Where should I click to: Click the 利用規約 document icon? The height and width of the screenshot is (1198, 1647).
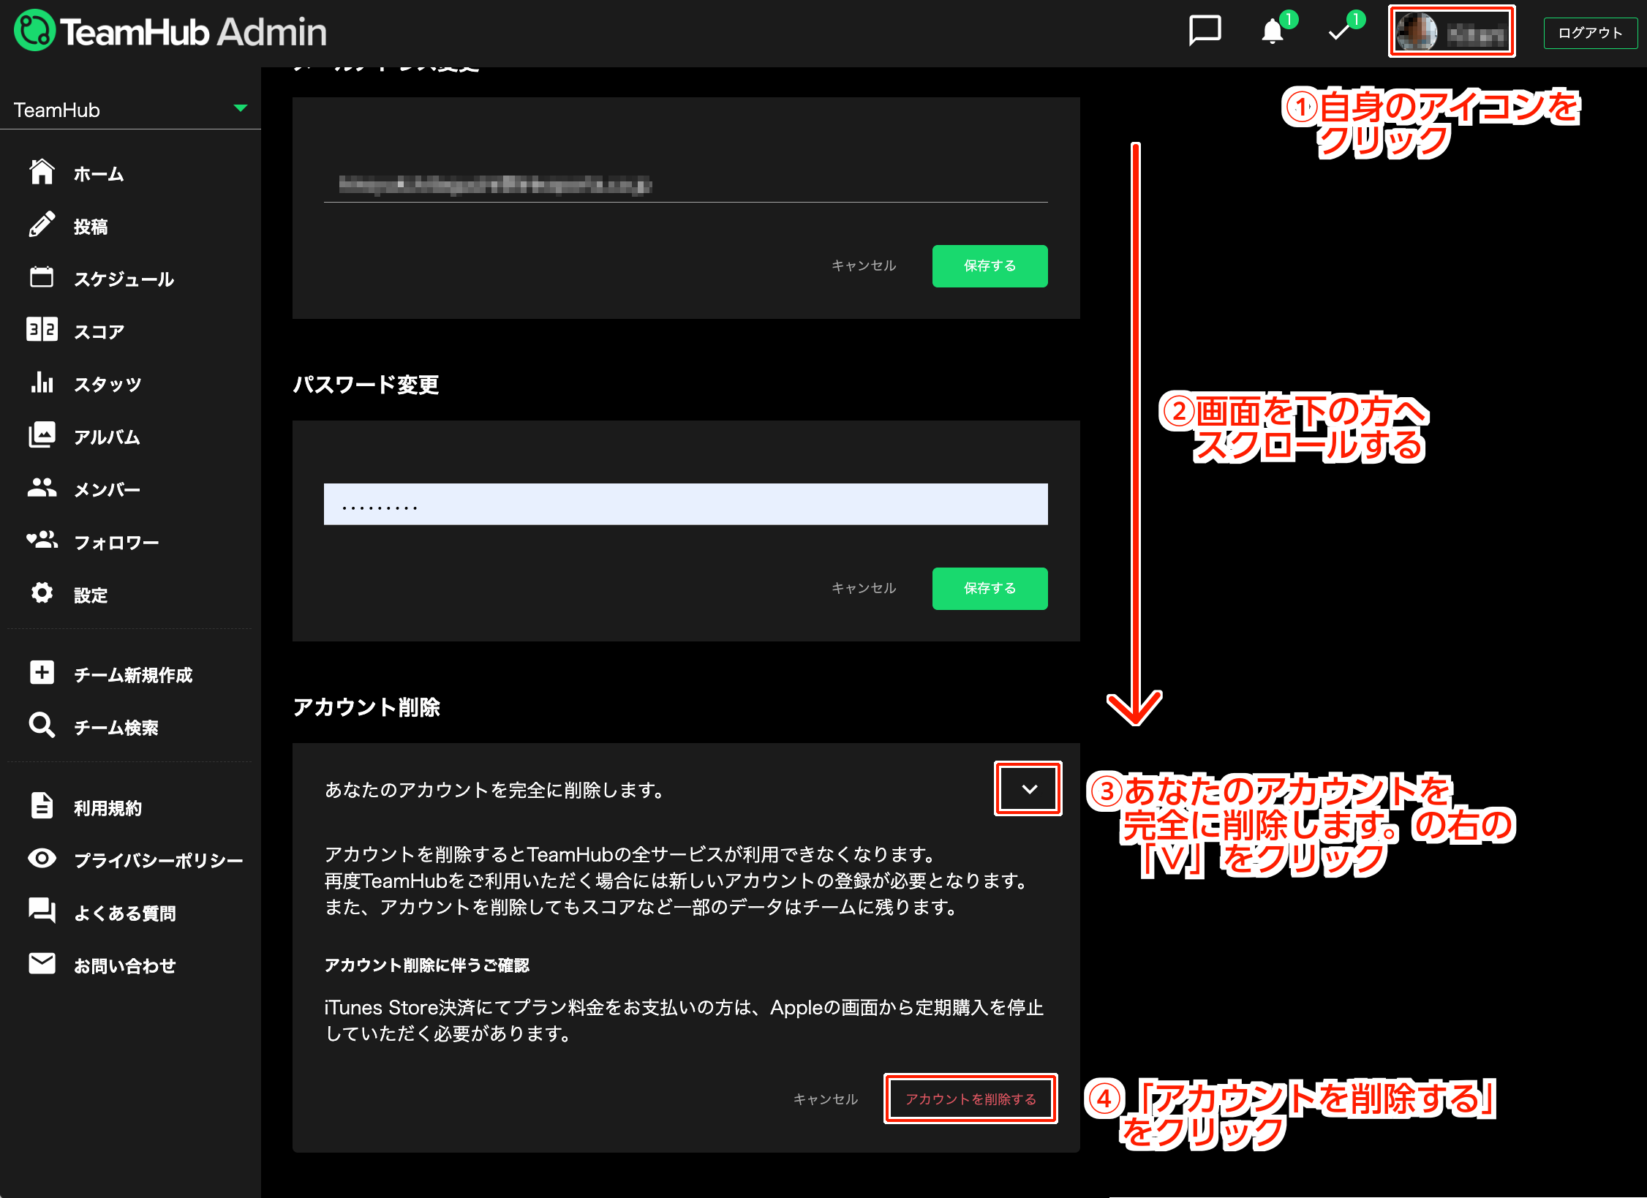pos(42,806)
